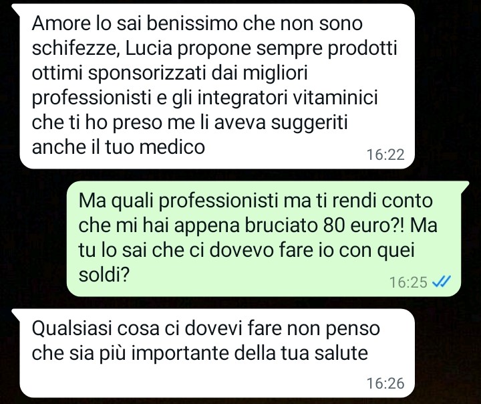Tap the tail corner of the last received bubble

[x=16, y=314]
